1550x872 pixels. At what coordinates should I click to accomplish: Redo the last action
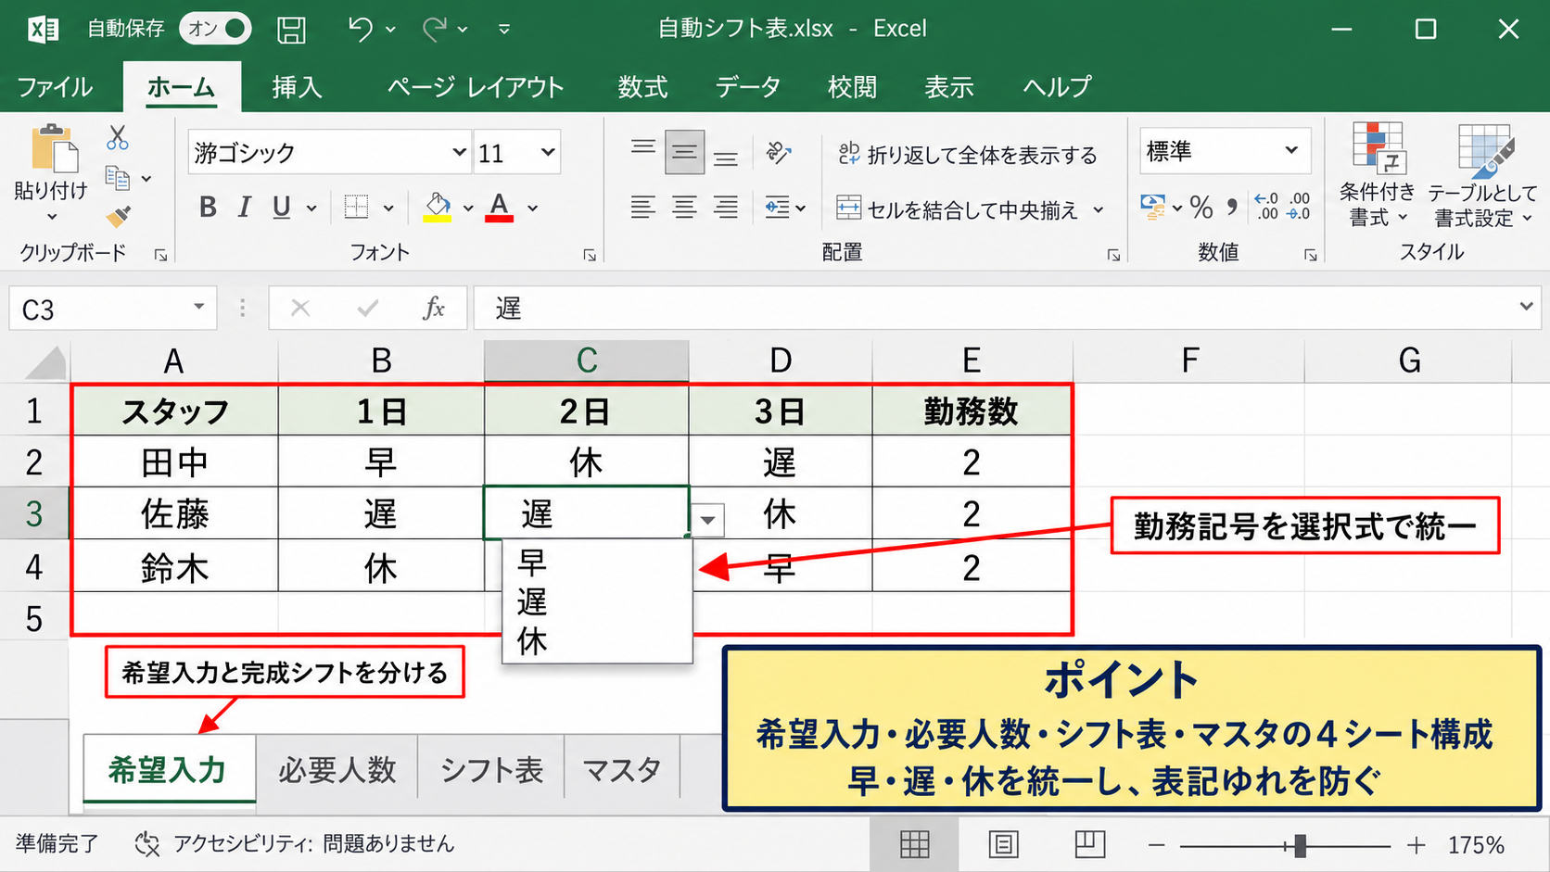point(434,30)
